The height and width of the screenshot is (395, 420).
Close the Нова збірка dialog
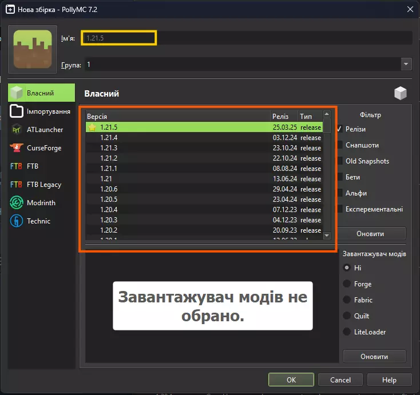410,9
